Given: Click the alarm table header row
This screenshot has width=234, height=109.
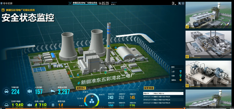Looking at the screenshot, I should 163,93.
